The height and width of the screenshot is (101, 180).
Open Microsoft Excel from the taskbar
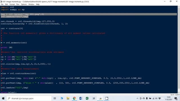point(87,98)
